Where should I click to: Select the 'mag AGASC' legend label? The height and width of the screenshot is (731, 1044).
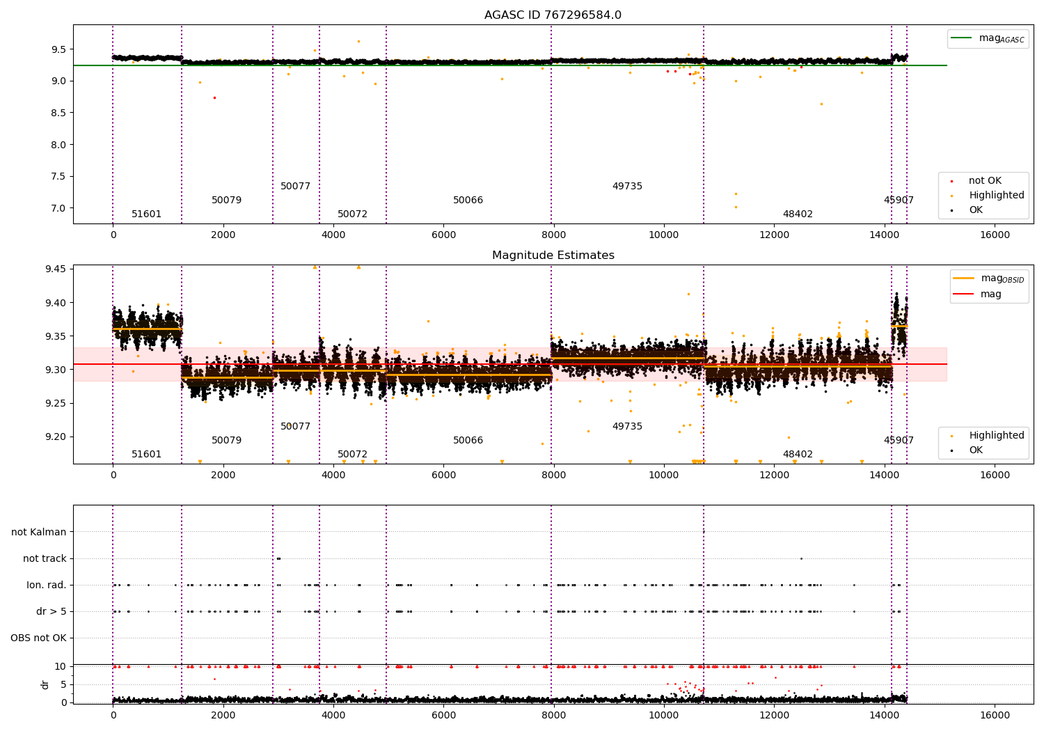[1002, 38]
